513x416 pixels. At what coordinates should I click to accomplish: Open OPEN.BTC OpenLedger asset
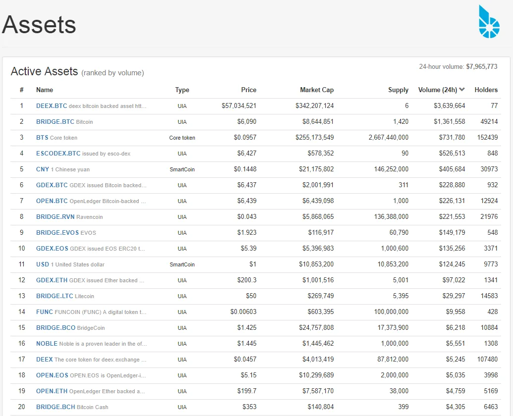point(52,201)
